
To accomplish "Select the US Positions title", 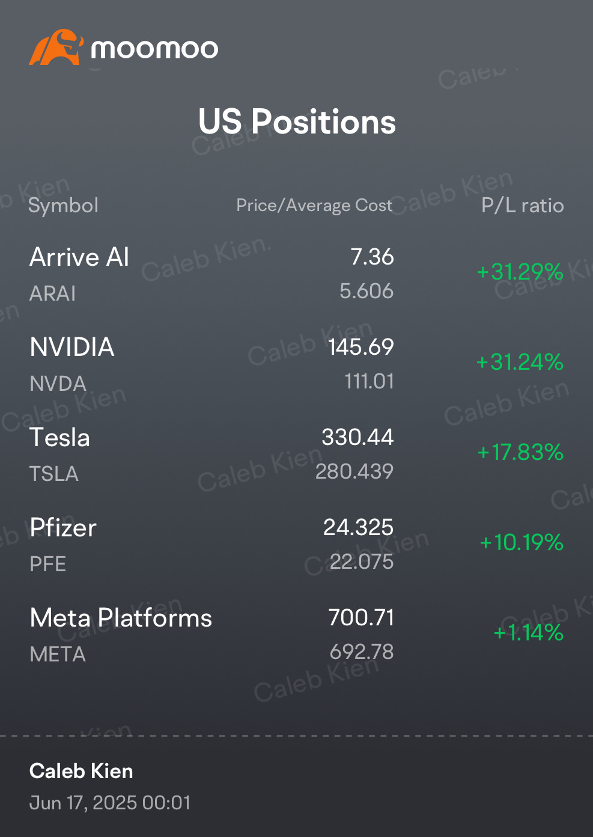I will pos(297,121).
